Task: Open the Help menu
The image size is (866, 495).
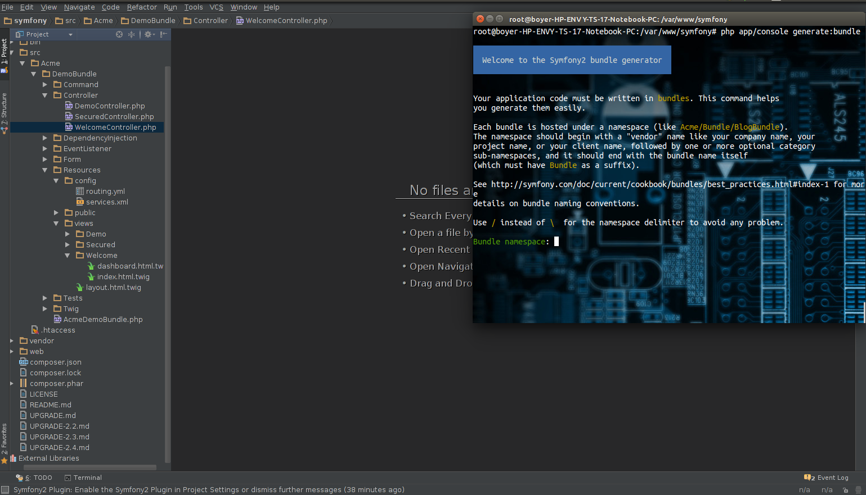Action: pos(271,7)
